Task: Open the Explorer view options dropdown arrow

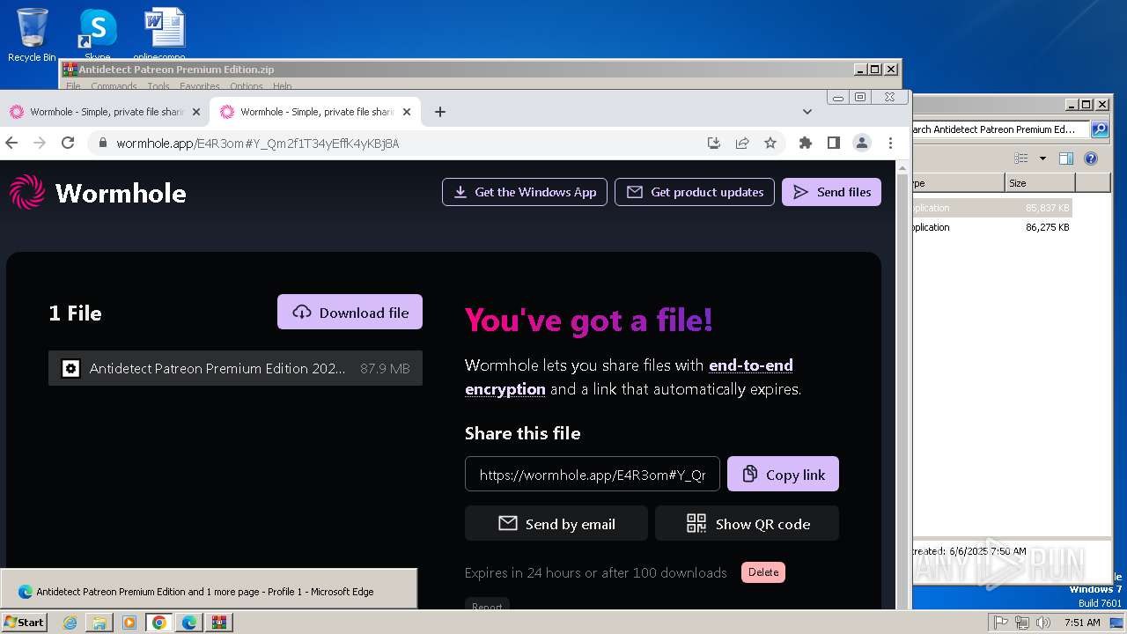Action: 1042,158
